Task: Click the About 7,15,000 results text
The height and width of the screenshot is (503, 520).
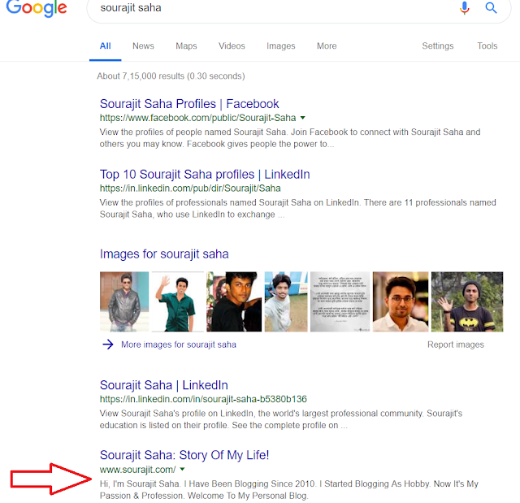Action: [171, 76]
